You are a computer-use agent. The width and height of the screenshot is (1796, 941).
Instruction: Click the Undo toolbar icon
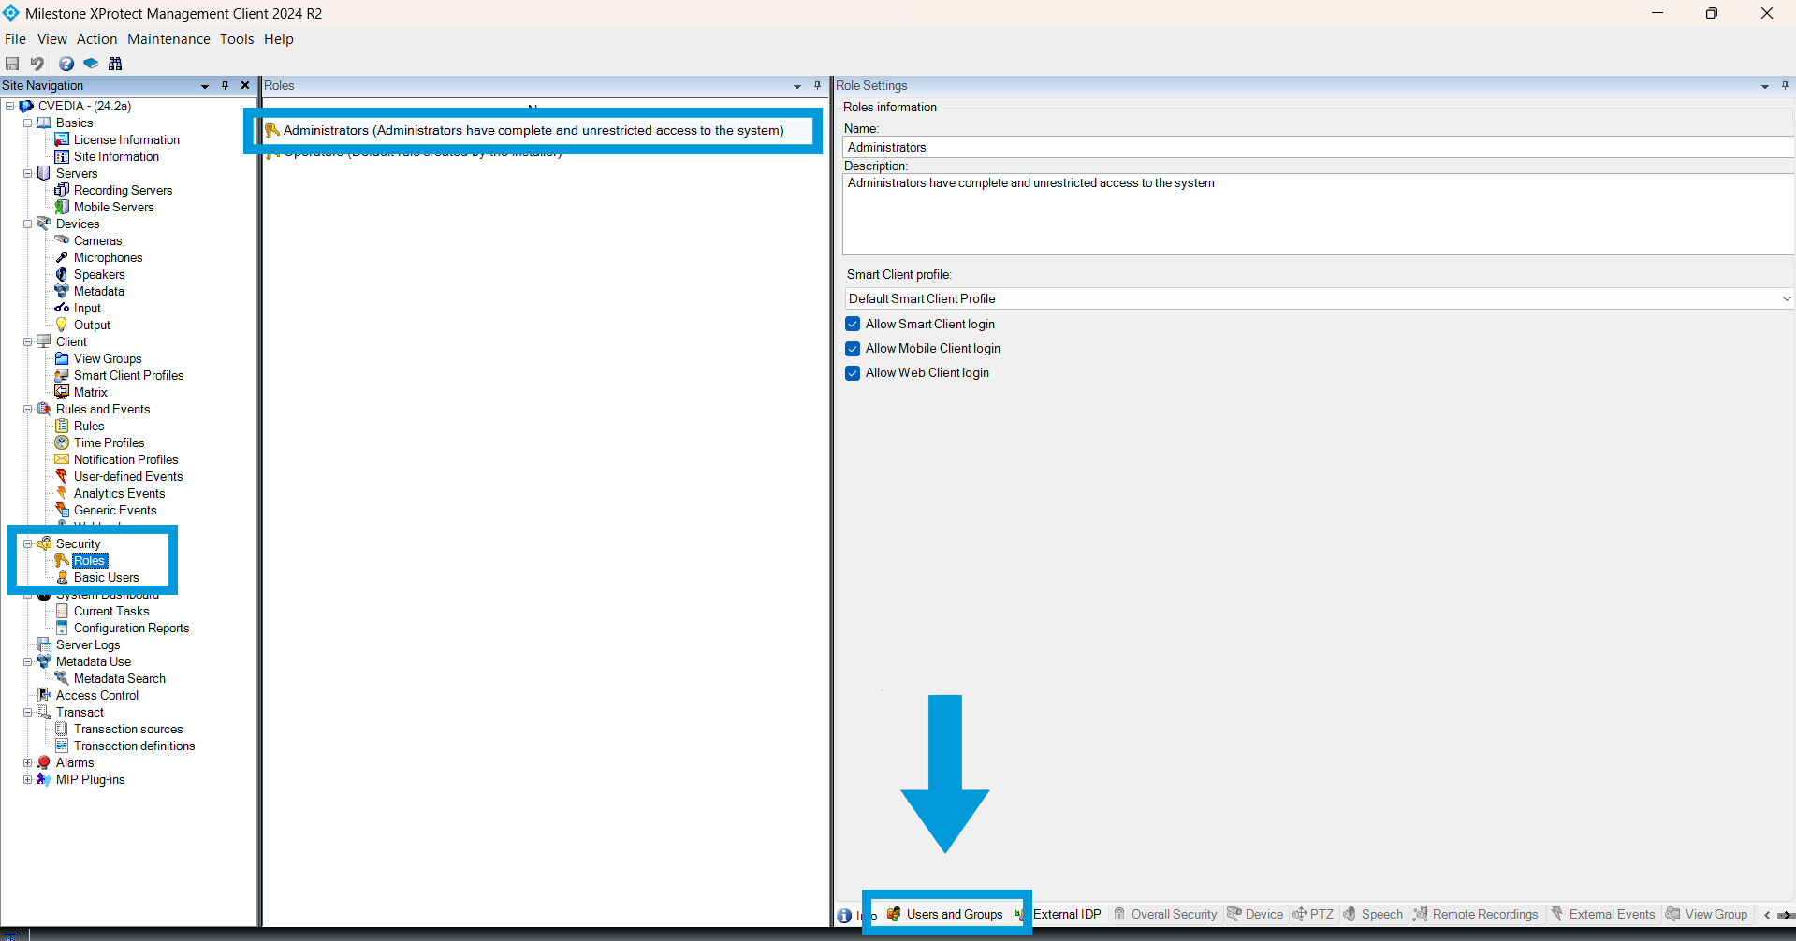[37, 64]
